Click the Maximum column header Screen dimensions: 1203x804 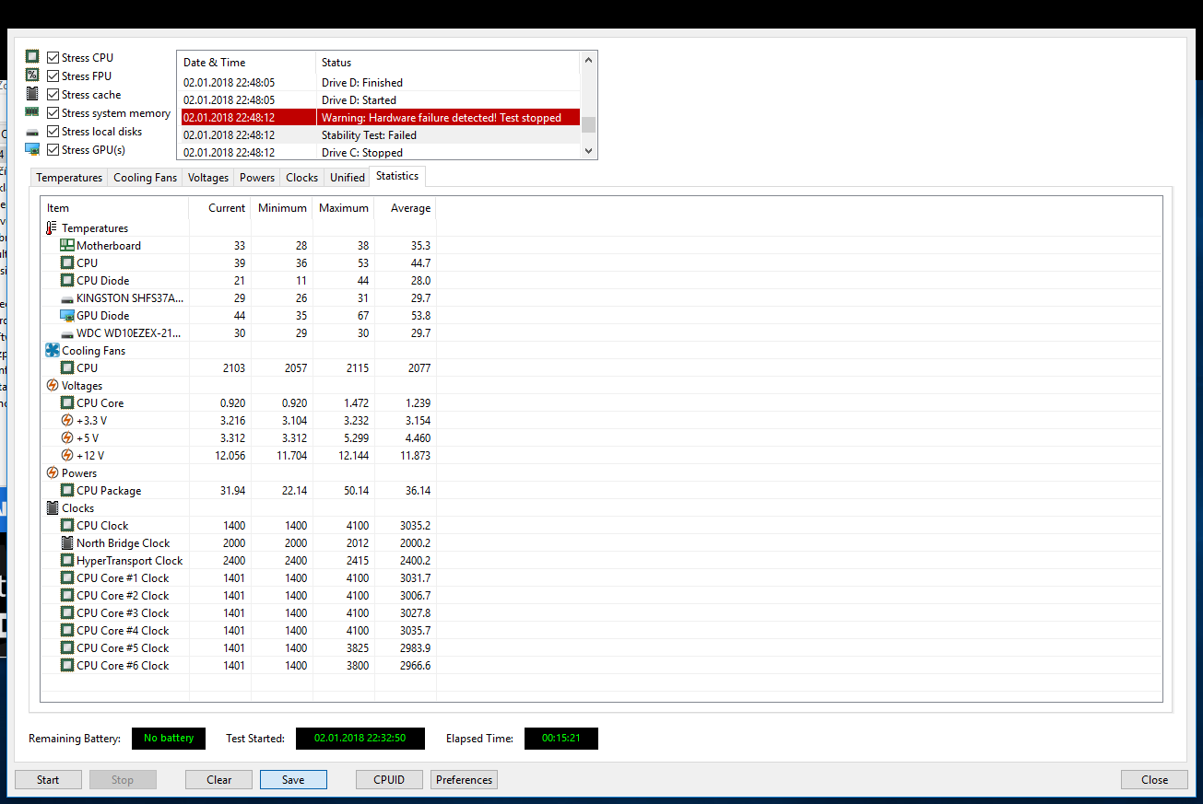pos(344,208)
